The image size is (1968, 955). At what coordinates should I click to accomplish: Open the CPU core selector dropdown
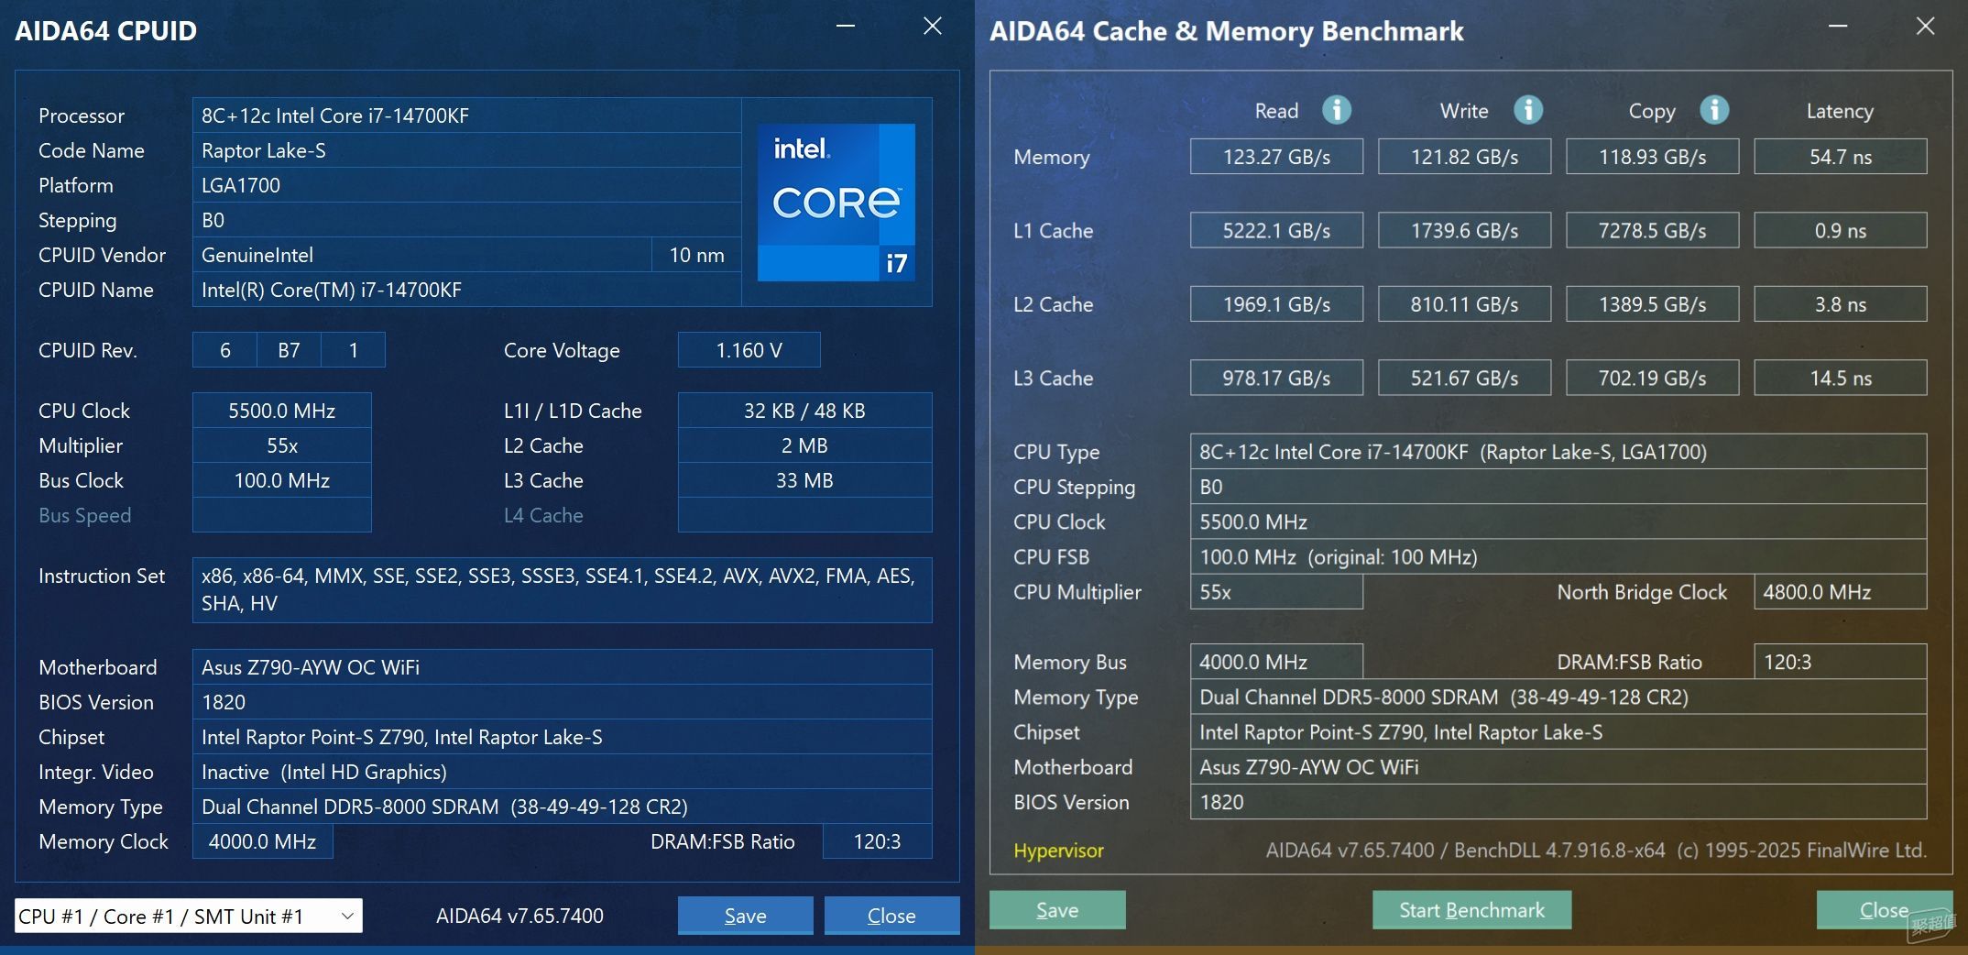pyautogui.click(x=189, y=916)
